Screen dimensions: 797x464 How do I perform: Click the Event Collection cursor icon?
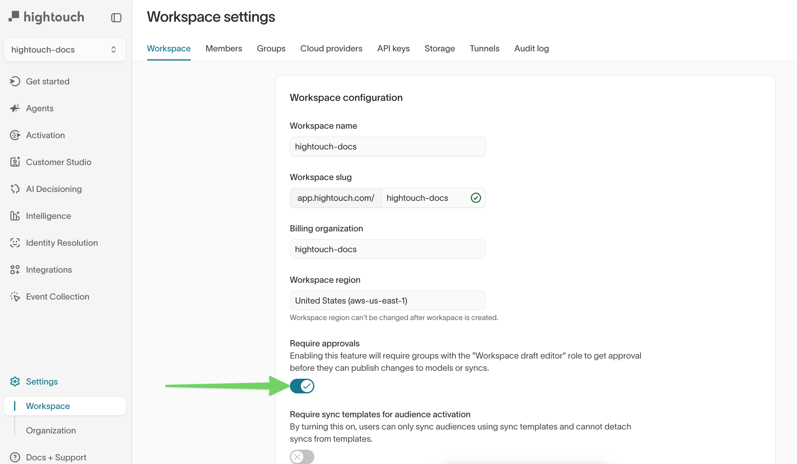pos(15,296)
